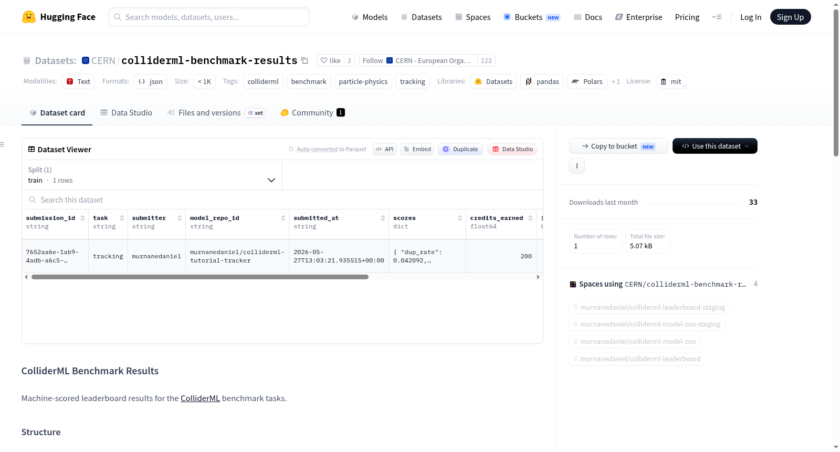Follow the CERN organization
Viewport: 840px width, 452px height.
pos(418,60)
